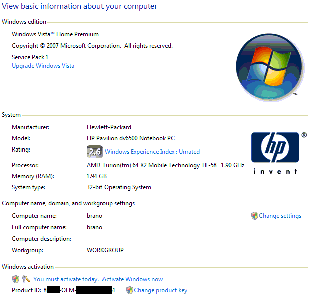309x297 pixels.
Task: Select HP Pavilion dv6500 Notebook PC value
Action: [131, 138]
